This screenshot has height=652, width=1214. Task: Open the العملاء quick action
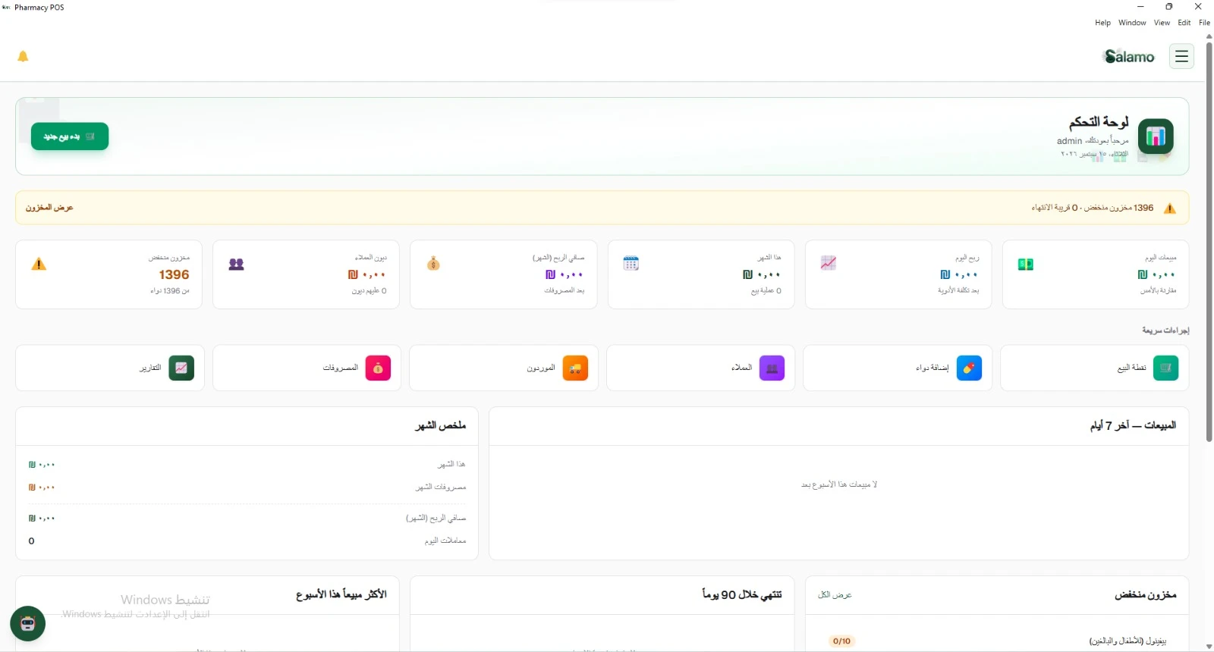click(x=701, y=368)
